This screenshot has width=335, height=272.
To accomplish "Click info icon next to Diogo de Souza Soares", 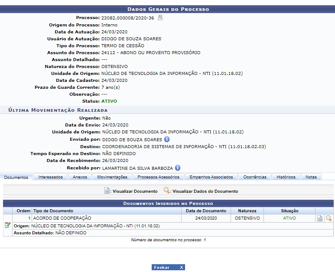I will tap(167, 139).
